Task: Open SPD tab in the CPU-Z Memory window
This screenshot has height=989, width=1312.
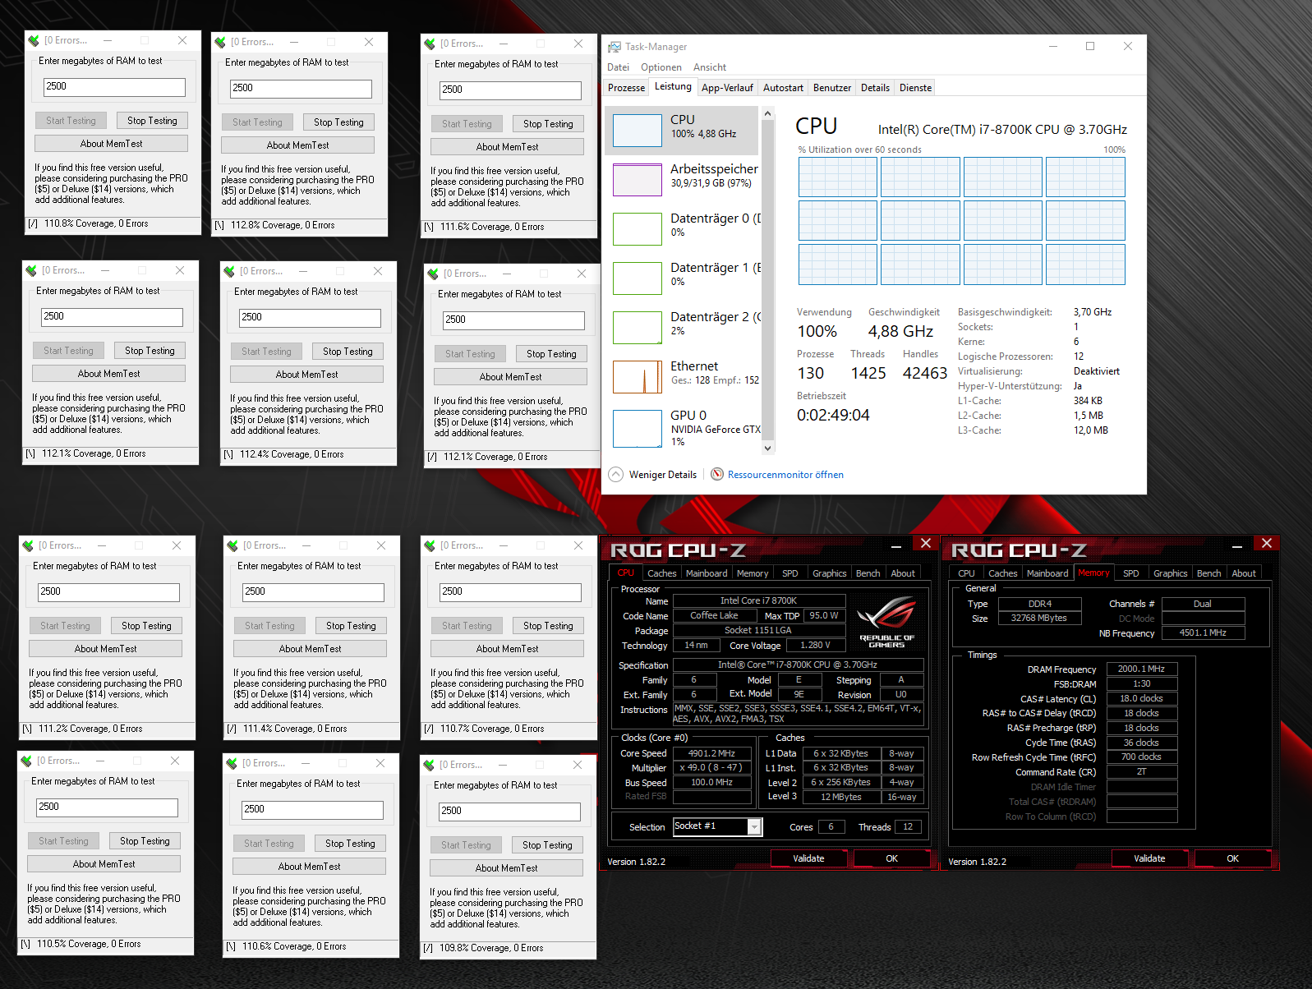Action: tap(1131, 573)
